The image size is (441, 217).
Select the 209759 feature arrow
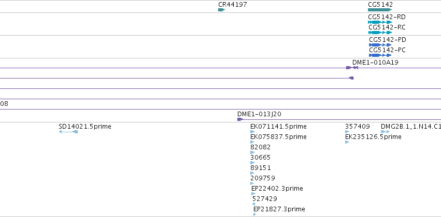[252, 183]
